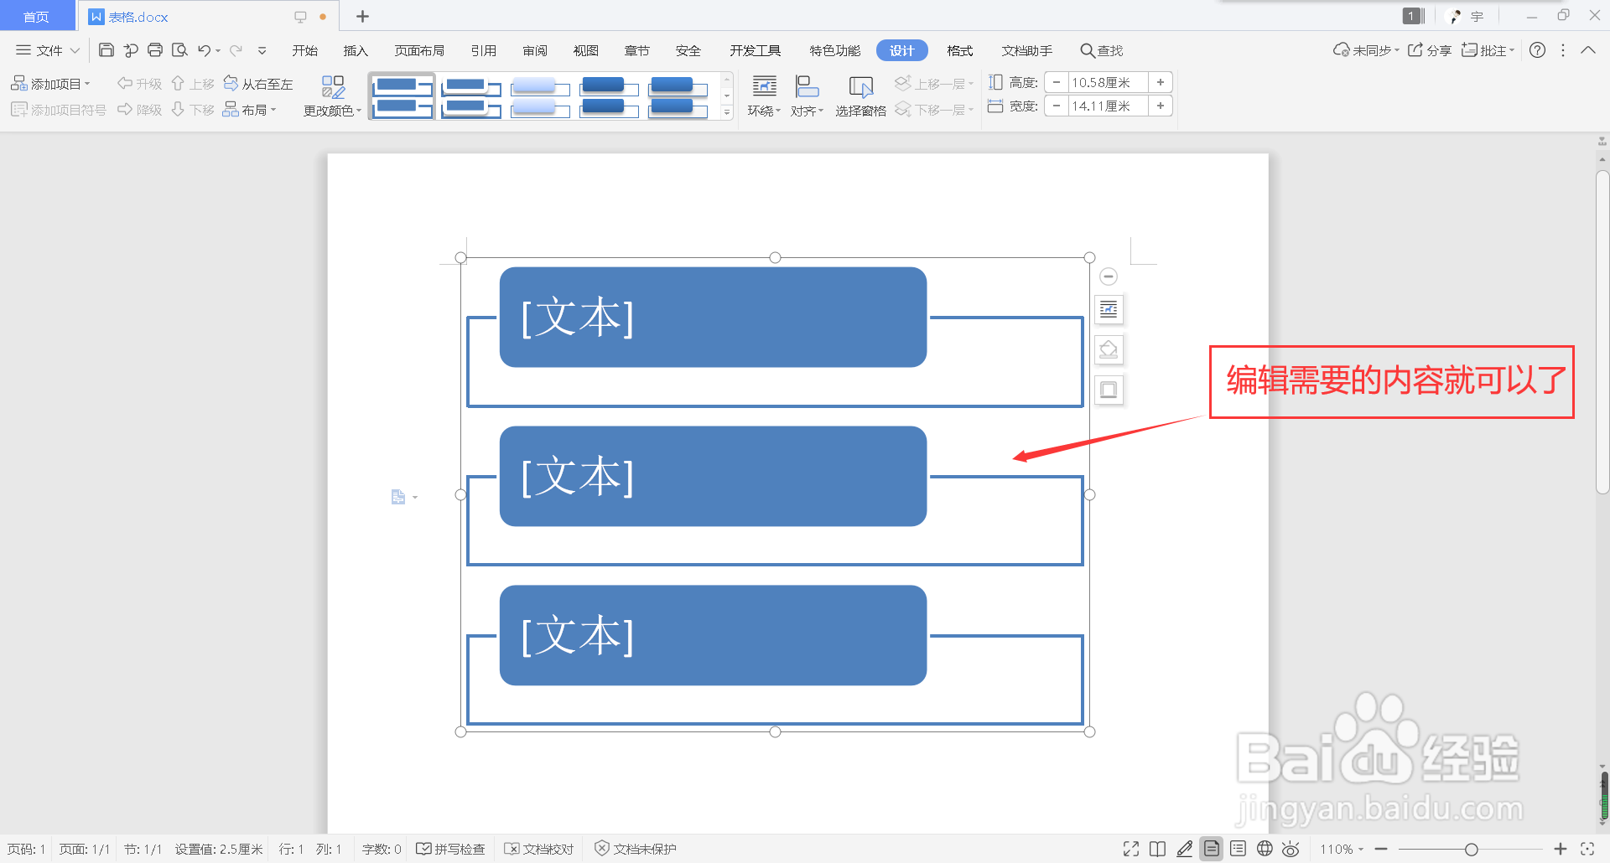The height and width of the screenshot is (863, 1610).
Task: Decrease width with the minus button
Action: pos(1057,106)
